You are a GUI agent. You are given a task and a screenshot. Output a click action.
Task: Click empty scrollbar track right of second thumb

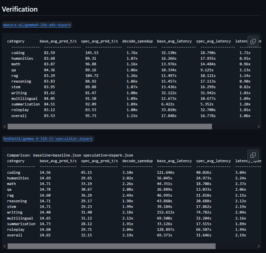236,246
